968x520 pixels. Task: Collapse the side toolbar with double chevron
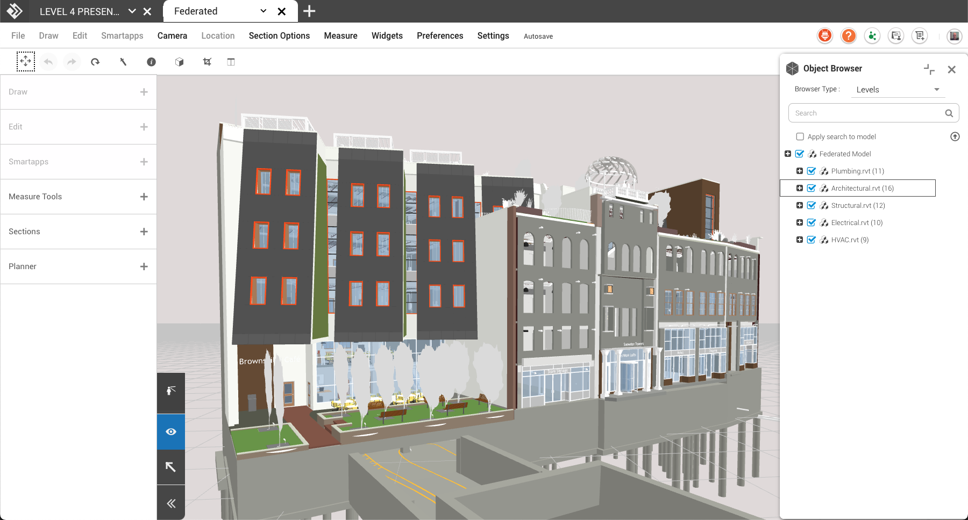tap(171, 503)
